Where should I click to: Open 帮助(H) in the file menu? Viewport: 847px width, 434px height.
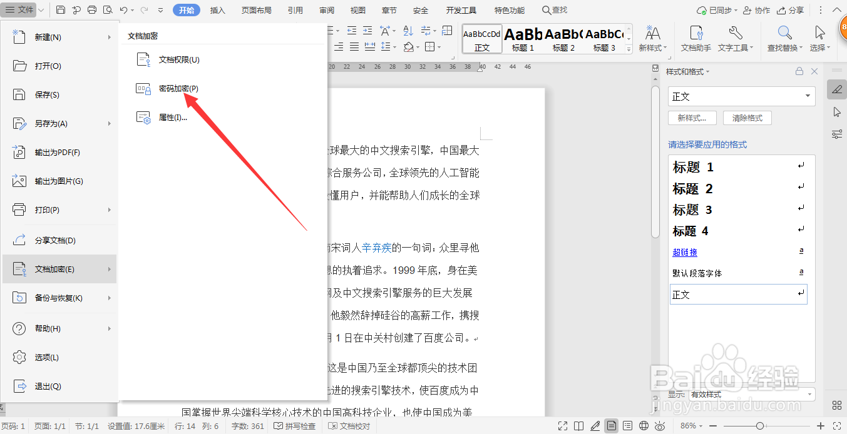click(x=60, y=328)
